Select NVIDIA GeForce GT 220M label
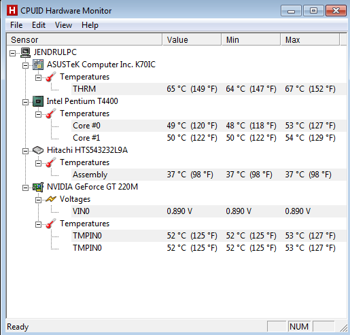The image size is (350, 335). [x=92, y=187]
